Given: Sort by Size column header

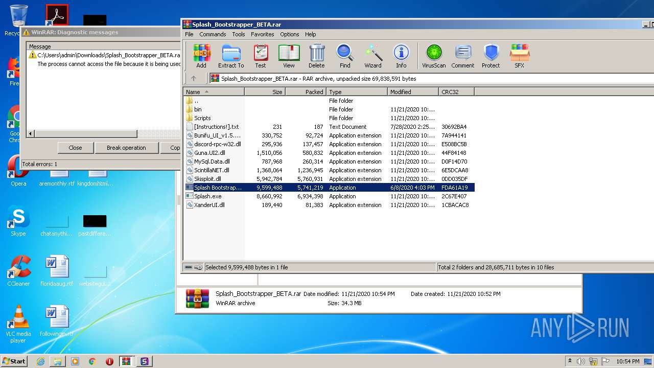Looking at the screenshot, I should click(265, 92).
